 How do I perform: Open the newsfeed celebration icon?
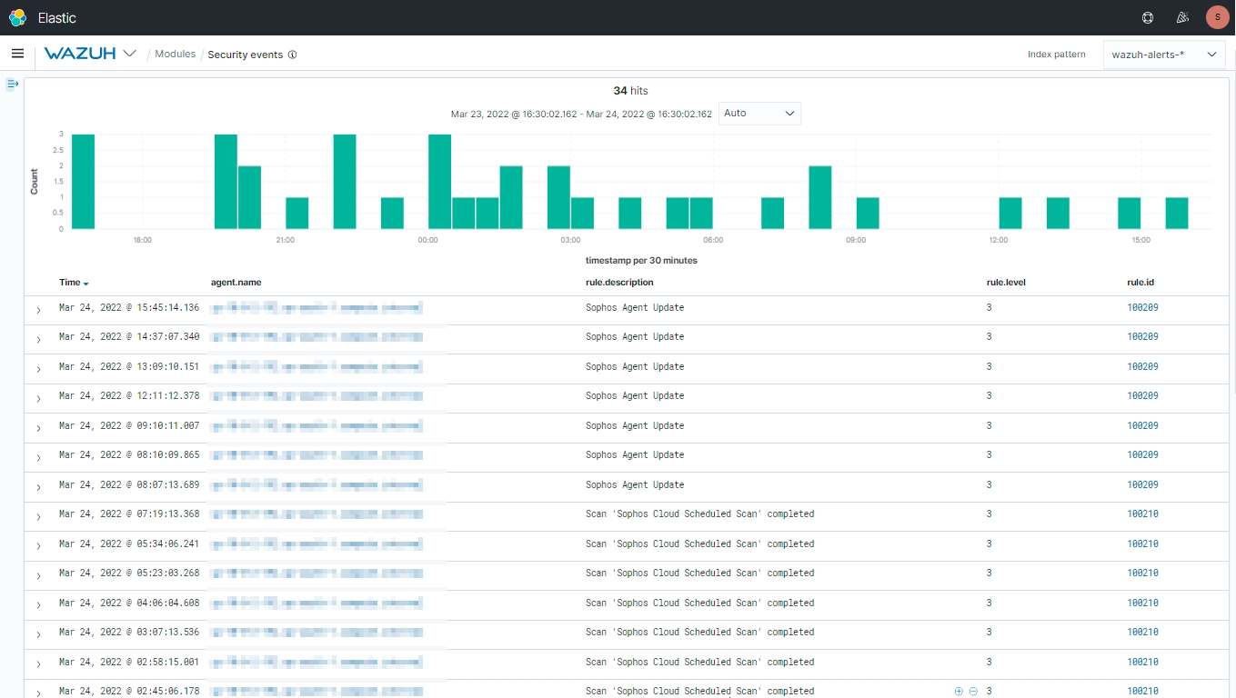click(x=1182, y=17)
